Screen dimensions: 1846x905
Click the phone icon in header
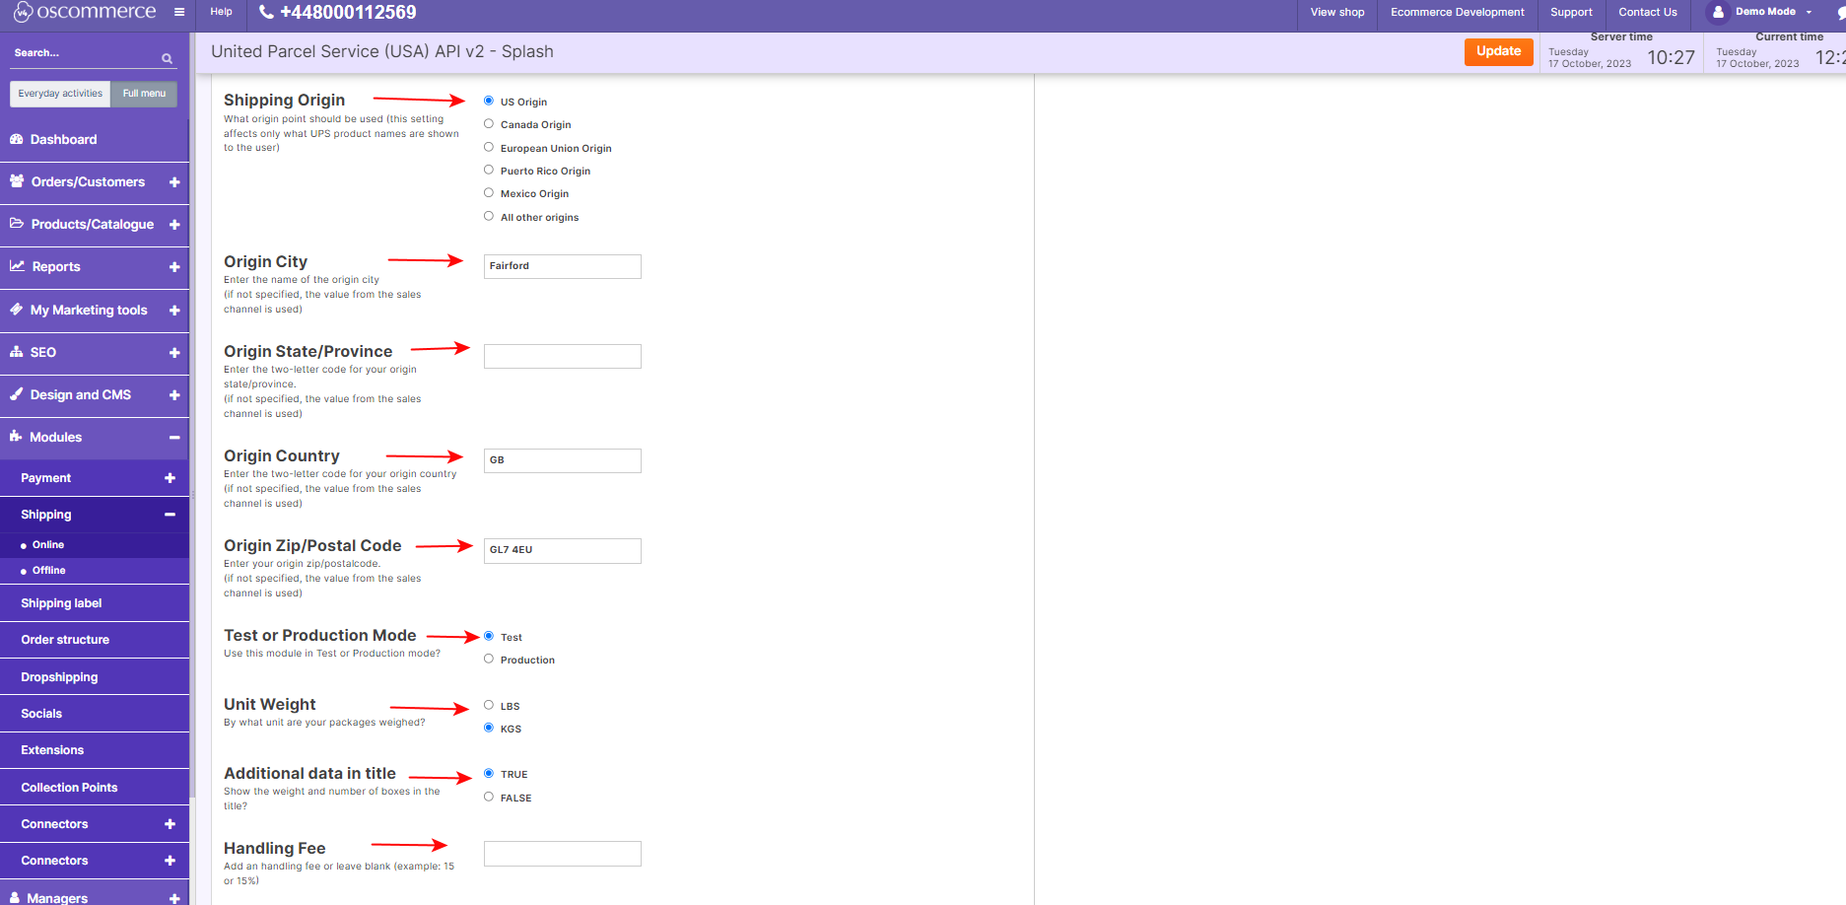(x=266, y=13)
